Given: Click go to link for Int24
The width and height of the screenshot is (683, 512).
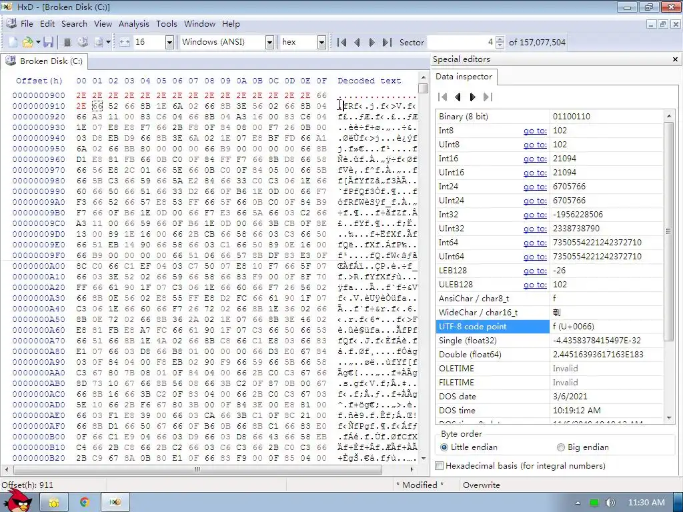Looking at the screenshot, I should click(535, 187).
